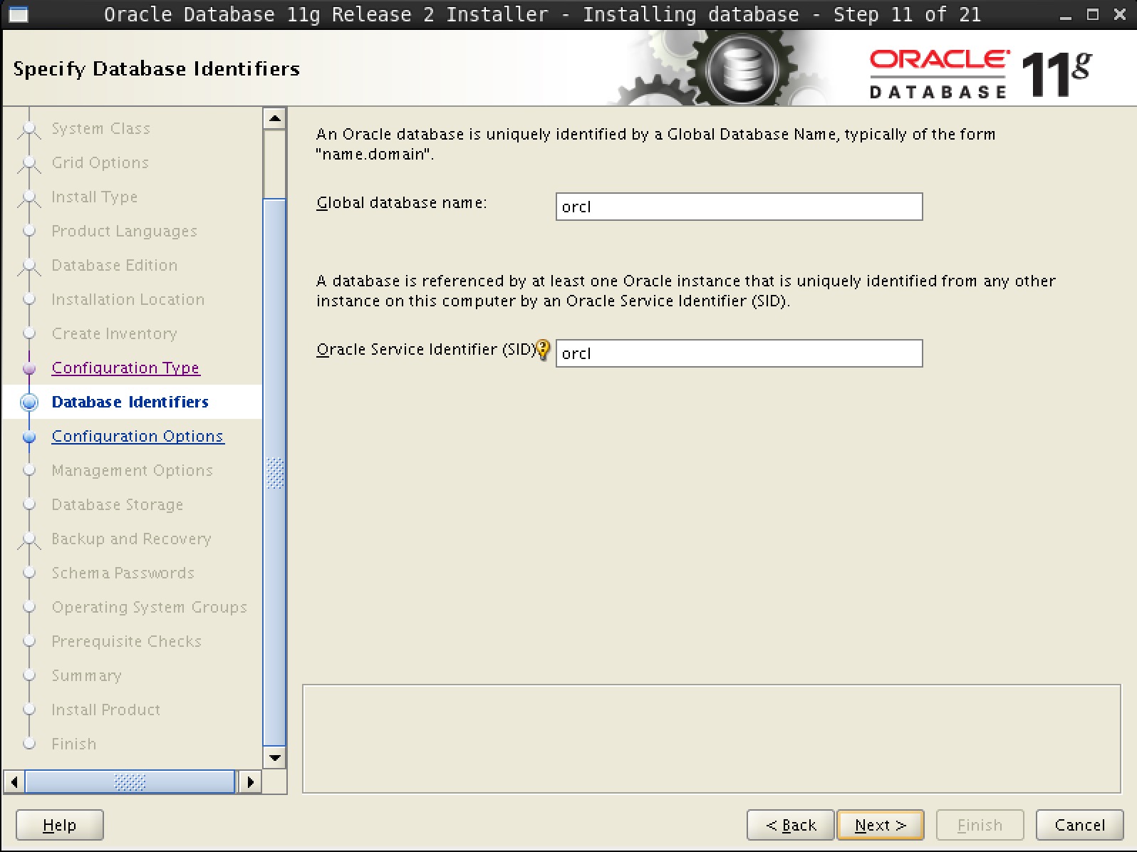This screenshot has width=1137, height=852.
Task: Click the Help button
Action: tap(60, 825)
